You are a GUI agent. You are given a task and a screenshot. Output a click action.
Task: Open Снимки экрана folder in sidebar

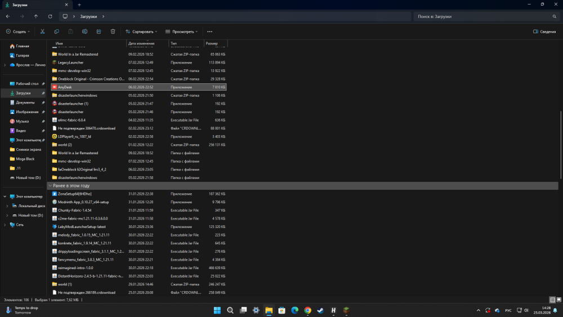click(28, 150)
